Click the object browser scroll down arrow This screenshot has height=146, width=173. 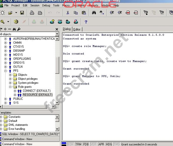coord(57,103)
